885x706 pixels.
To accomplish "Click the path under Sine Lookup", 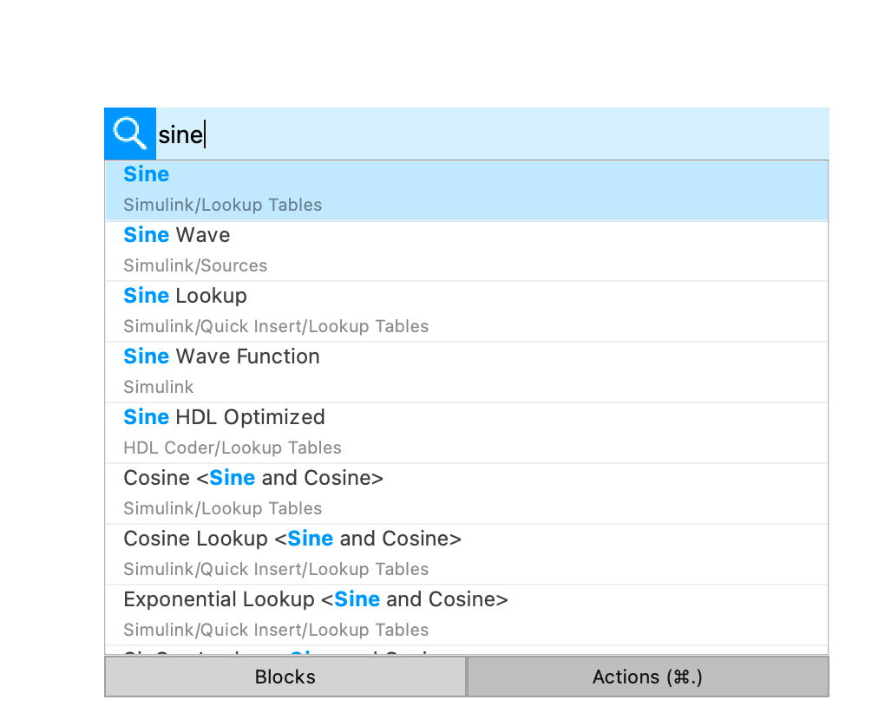I will click(276, 327).
